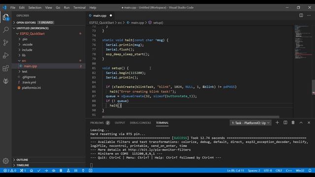The image size is (315, 177).
Task: Open main.cpp in the explorer tree
Action: tap(49, 66)
